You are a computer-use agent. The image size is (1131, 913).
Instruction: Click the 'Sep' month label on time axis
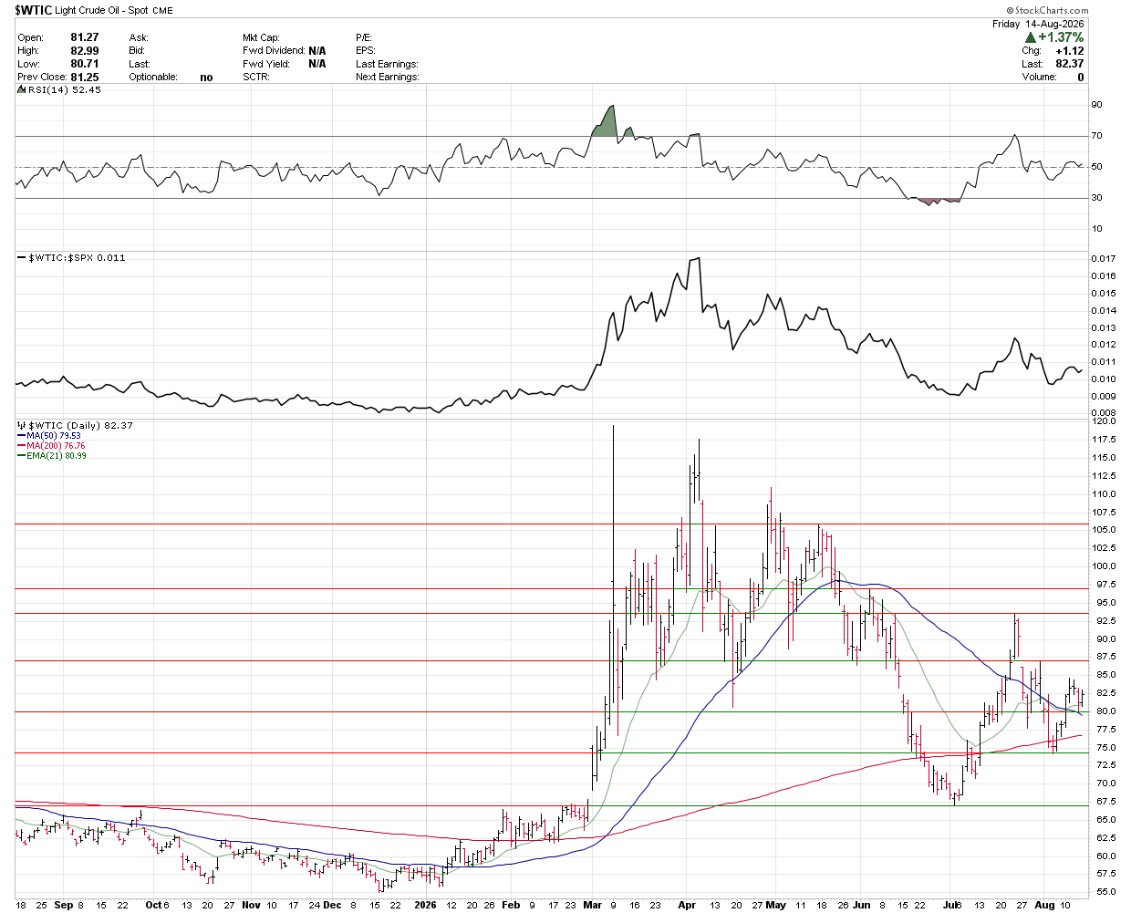click(x=63, y=906)
